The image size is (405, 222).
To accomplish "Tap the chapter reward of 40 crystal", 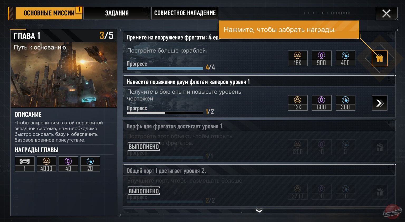I will pyautogui.click(x=68, y=164).
